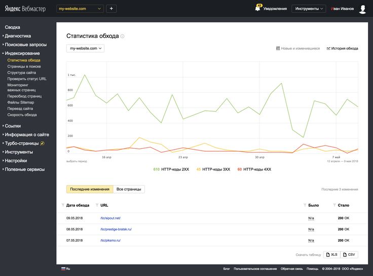Click the filter icon next to URL
373x276 pixels.
pos(97,205)
